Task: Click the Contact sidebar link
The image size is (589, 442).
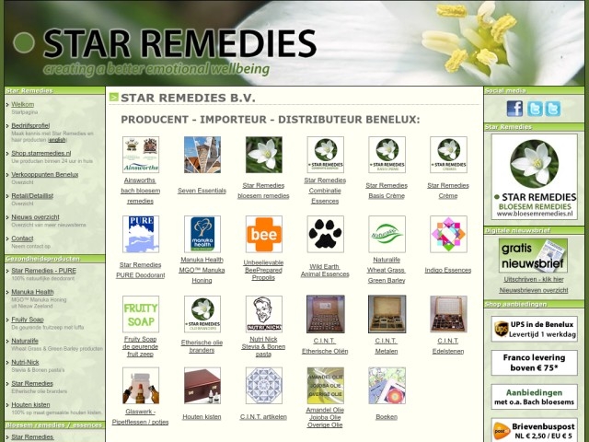Action: click(22, 238)
